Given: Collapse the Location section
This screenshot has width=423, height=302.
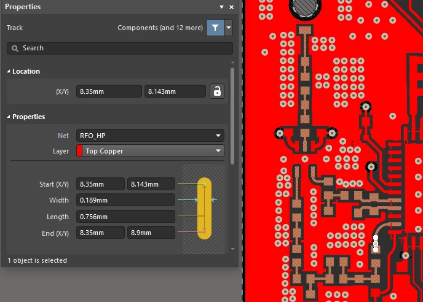Looking at the screenshot, I should [x=9, y=71].
